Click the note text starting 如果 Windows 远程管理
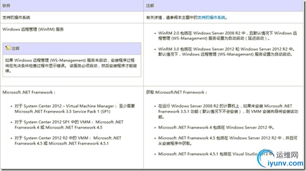This screenshot has width=306, height=171. click(71, 66)
